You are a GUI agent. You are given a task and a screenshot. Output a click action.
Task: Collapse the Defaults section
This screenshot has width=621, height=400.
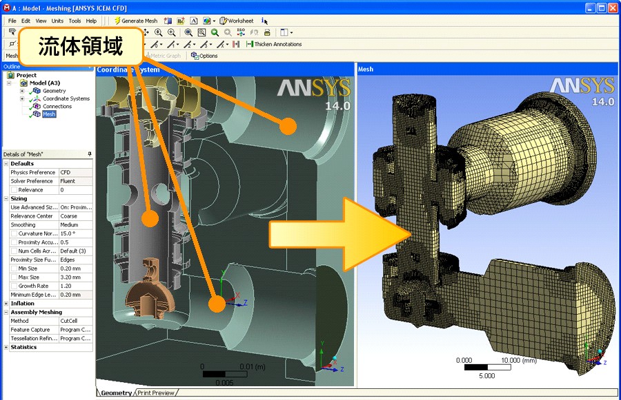tap(6, 164)
